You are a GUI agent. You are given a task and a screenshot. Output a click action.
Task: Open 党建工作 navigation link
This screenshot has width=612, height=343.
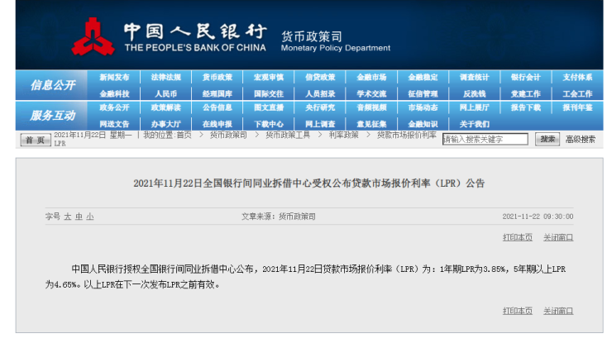526,94
